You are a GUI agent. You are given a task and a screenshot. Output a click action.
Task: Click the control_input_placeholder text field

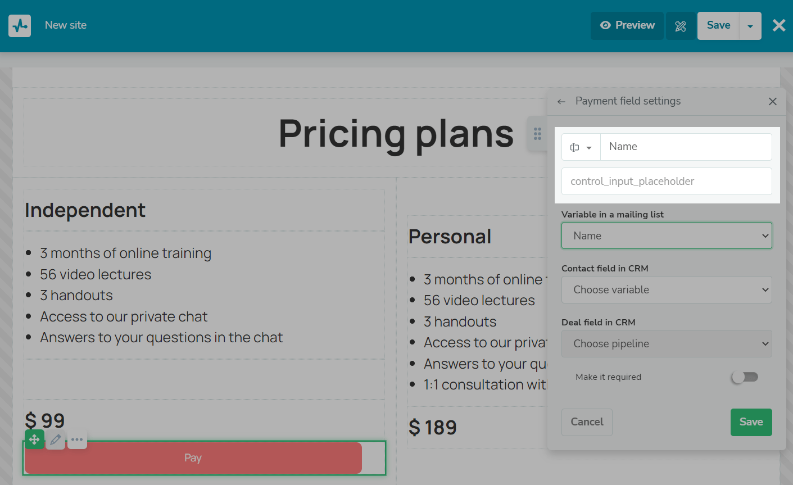click(x=667, y=182)
